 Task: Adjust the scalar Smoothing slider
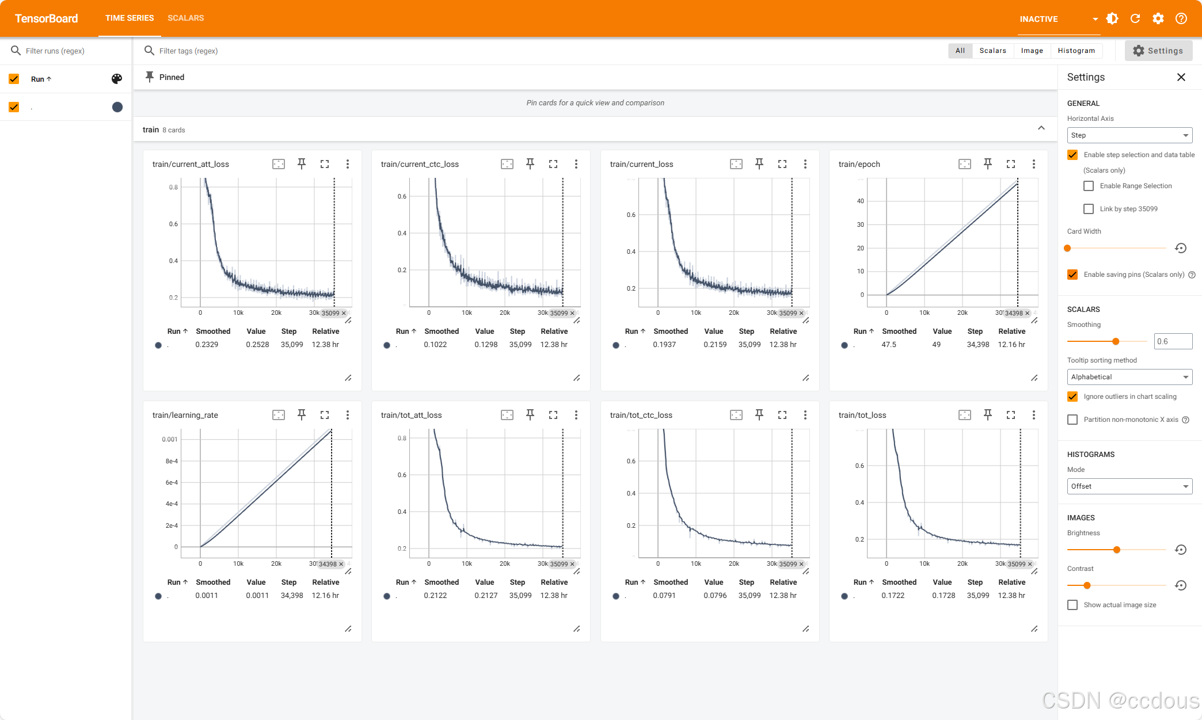pyautogui.click(x=1116, y=341)
